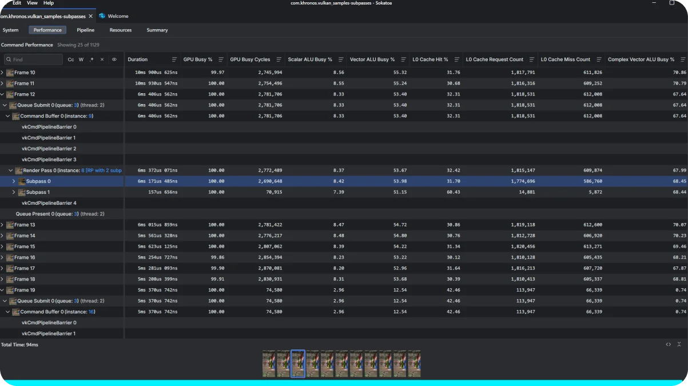Click the clear (×) icon in the find bar

pyautogui.click(x=102, y=59)
